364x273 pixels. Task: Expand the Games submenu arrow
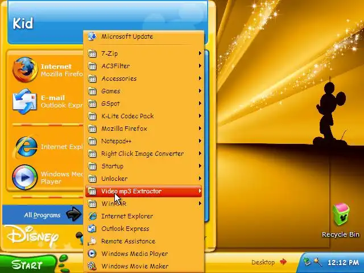coord(200,91)
